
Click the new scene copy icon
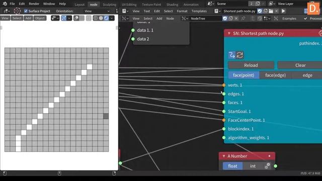[258, 4]
